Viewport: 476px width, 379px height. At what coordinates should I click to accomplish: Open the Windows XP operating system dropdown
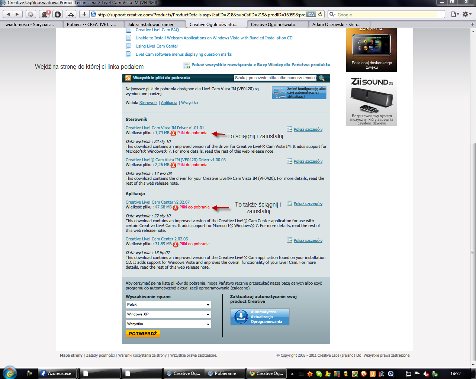point(168,314)
